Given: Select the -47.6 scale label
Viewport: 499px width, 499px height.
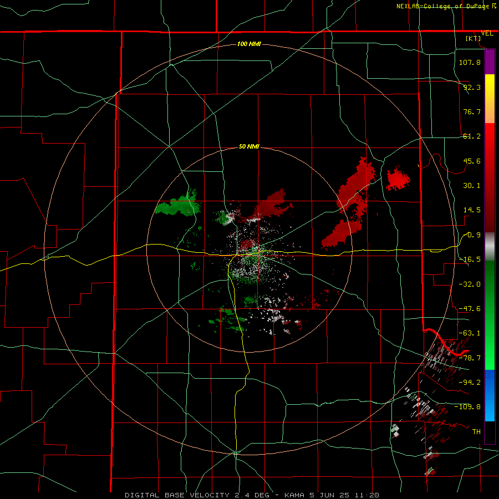Looking at the screenshot, I should tap(470, 309).
